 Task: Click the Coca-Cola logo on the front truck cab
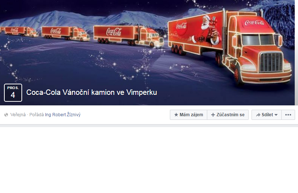click(254, 23)
